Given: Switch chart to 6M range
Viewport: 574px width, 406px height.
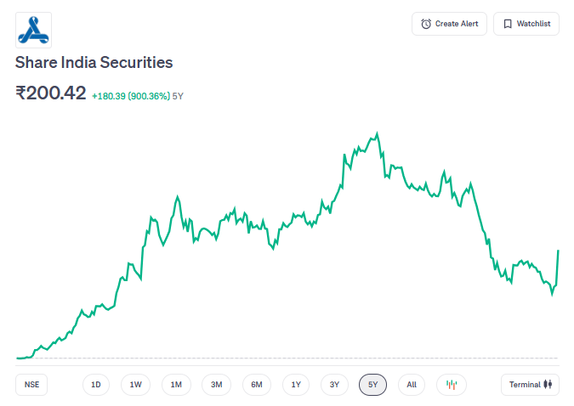Looking at the screenshot, I should click(x=257, y=385).
